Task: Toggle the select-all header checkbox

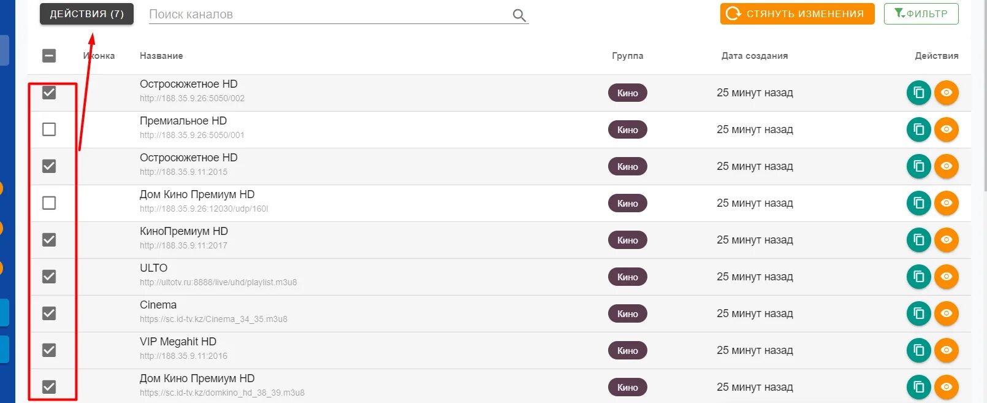Action: pos(49,56)
